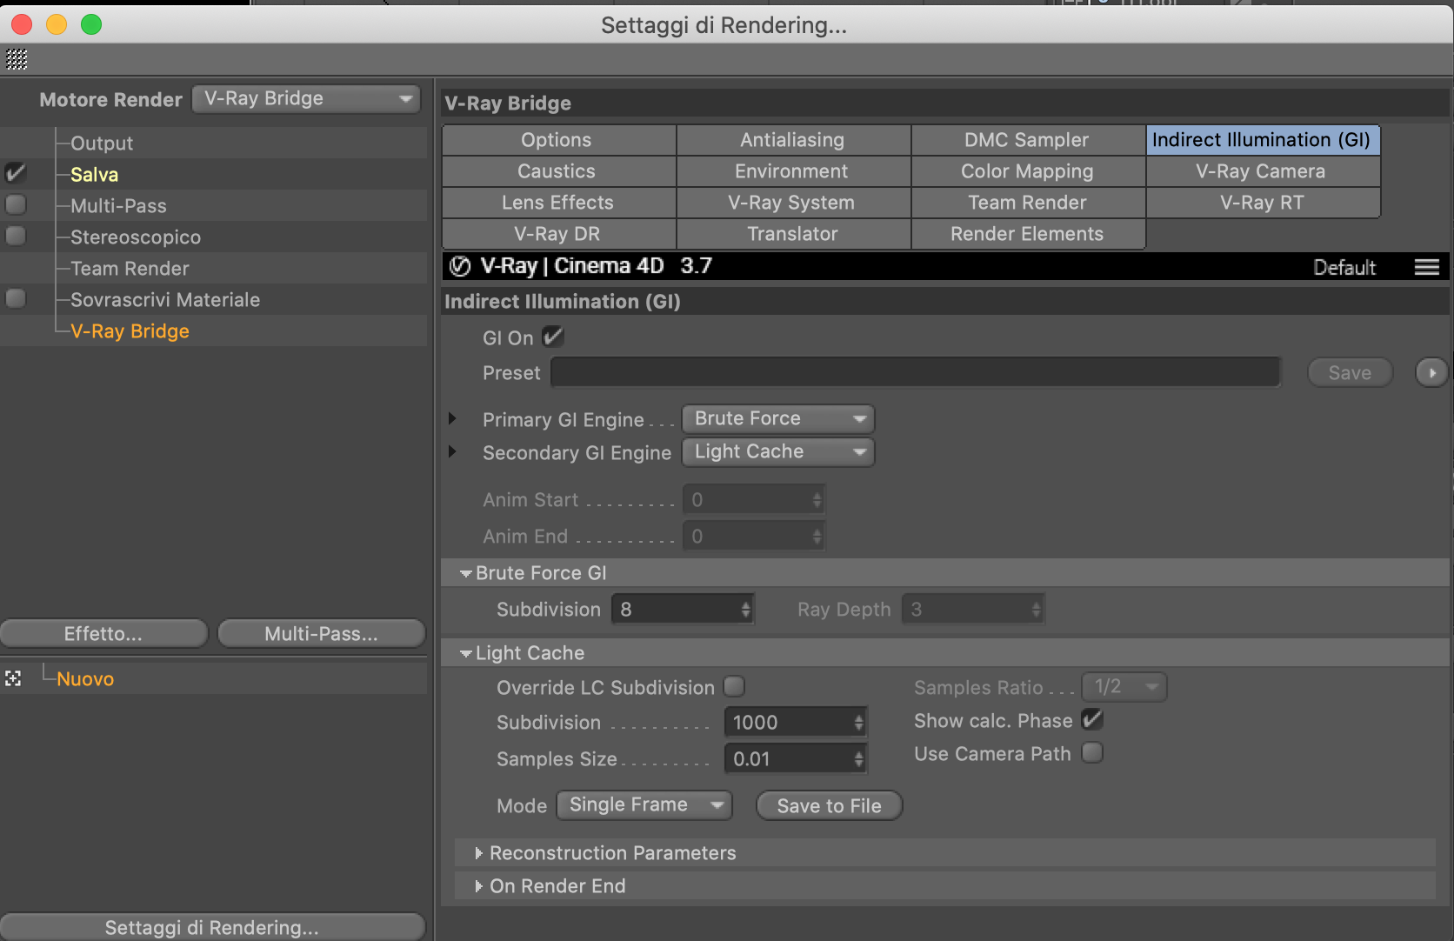Collapse the Light Cache section
This screenshot has height=941, width=1454.
pyautogui.click(x=466, y=653)
